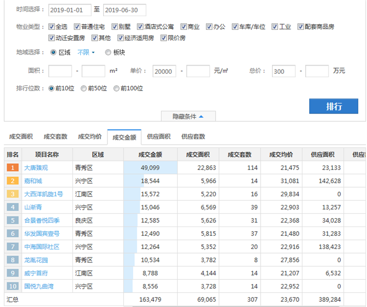Screen dimensions: 367x307
Task: Uncheck the 工业 checkbox
Action: (275, 27)
